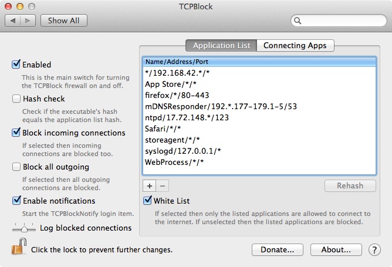Image resolution: width=392 pixels, height=267 pixels.
Task: Click the search magnifier icon
Action: coord(298,21)
